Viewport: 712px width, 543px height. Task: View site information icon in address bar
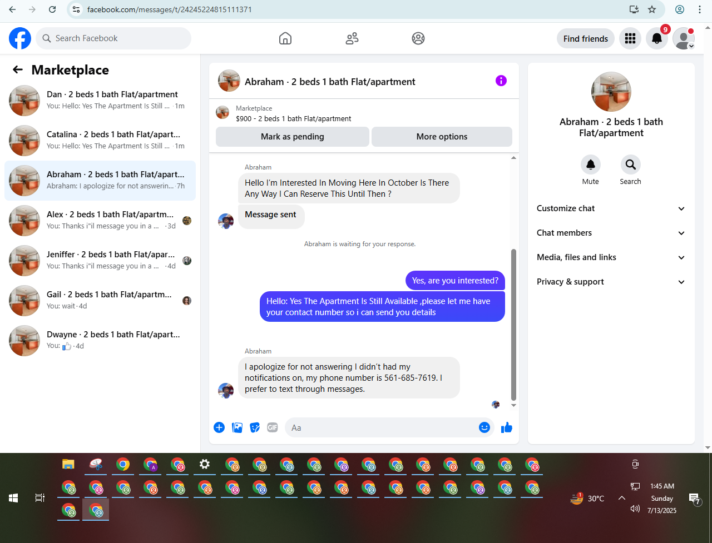(x=77, y=9)
